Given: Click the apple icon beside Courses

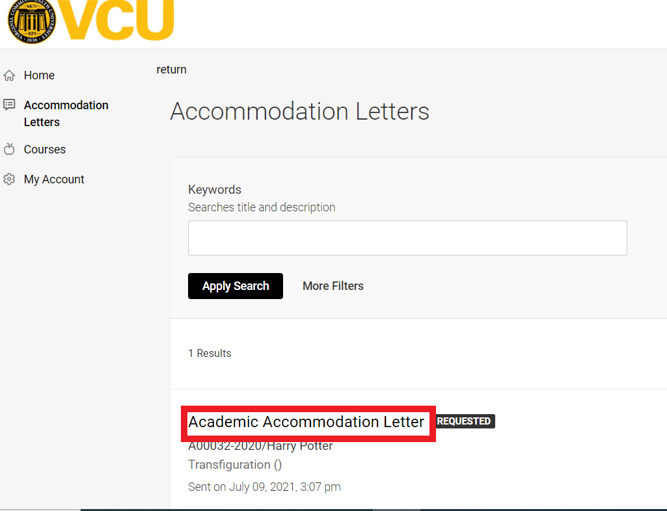Looking at the screenshot, I should pos(9,150).
